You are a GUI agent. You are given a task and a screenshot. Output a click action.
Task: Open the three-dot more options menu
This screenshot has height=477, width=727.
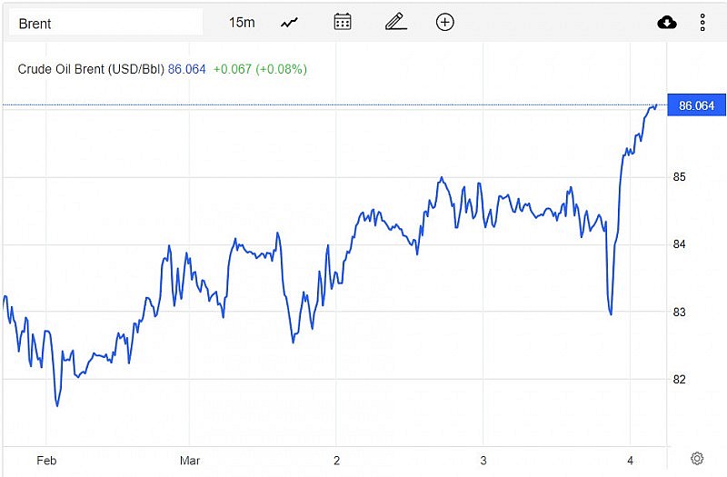point(702,23)
